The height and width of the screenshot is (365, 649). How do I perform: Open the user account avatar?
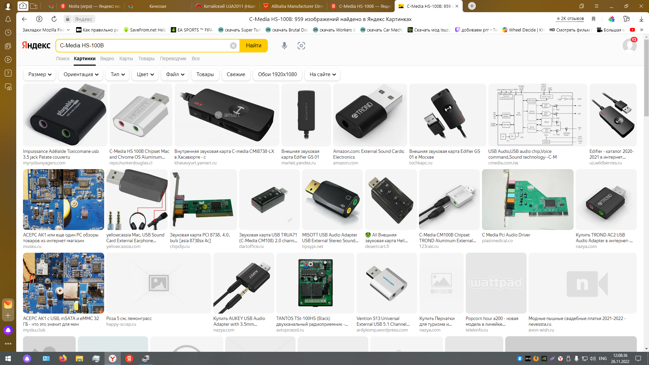click(x=629, y=45)
